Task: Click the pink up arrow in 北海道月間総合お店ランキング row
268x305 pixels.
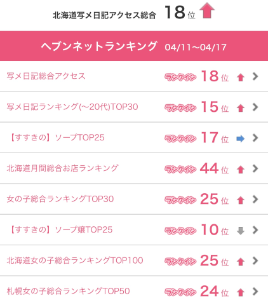Action: (241, 170)
